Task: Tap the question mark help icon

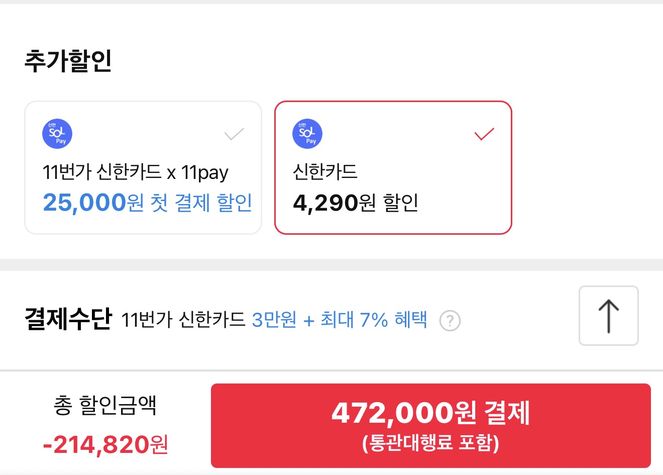Action: pos(450,320)
